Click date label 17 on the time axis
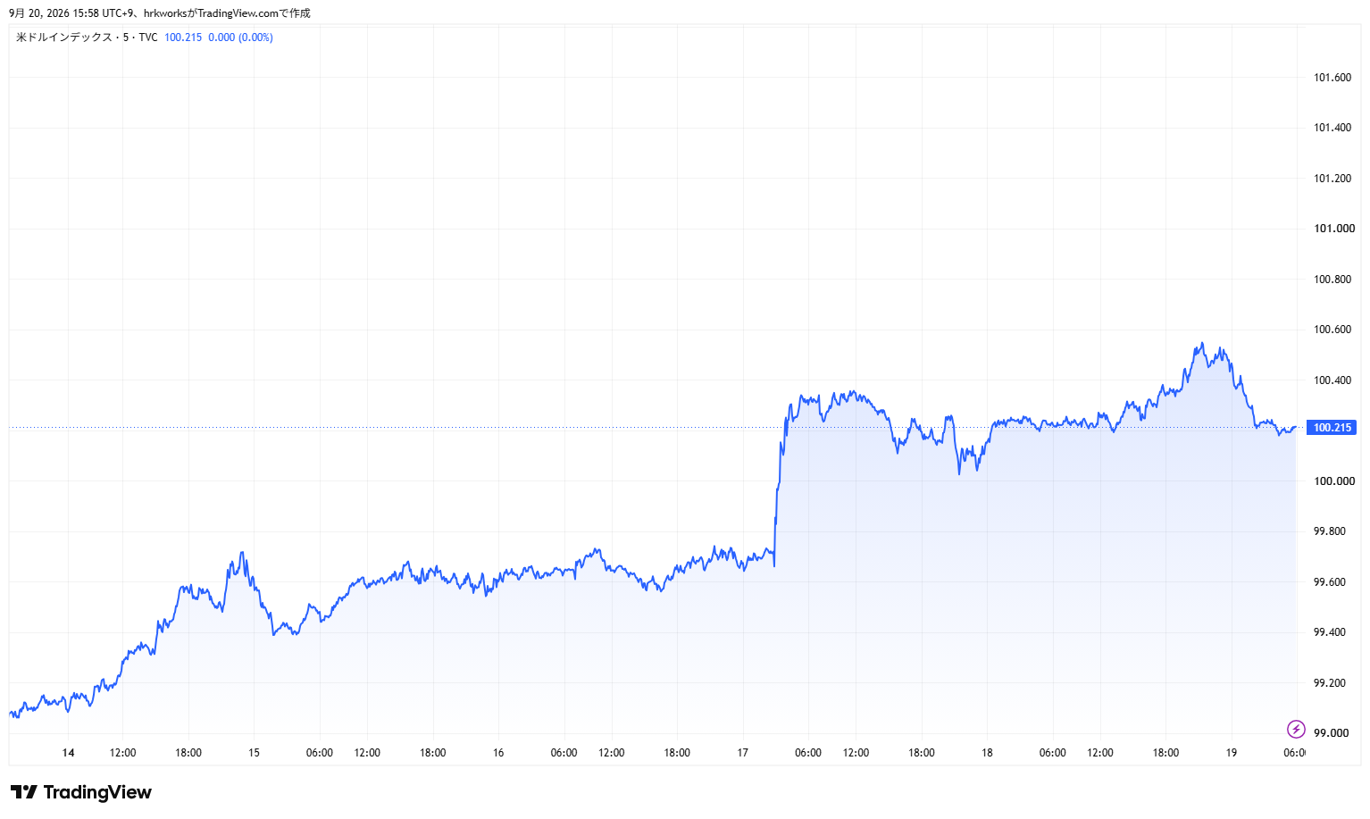1370x819 pixels. [742, 753]
